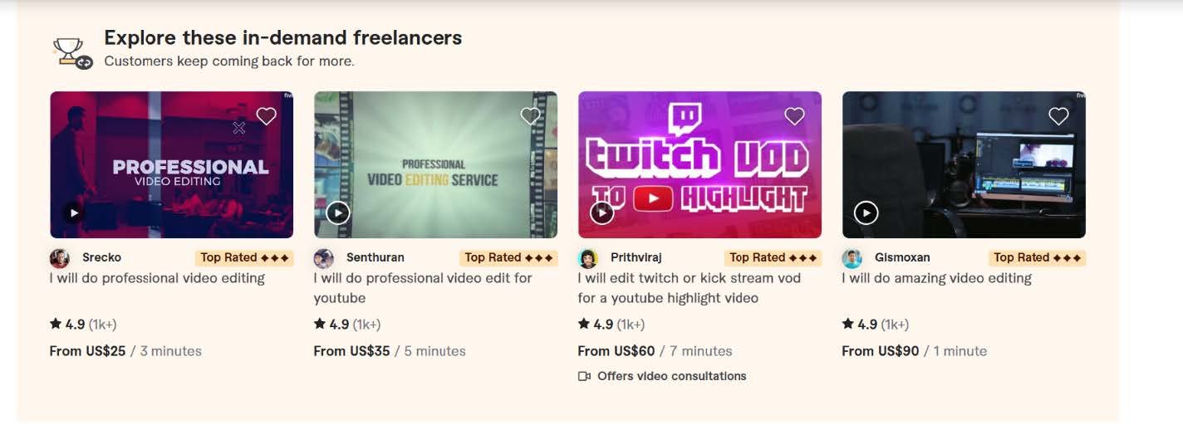The height and width of the screenshot is (430, 1183).
Task: Click Gismoxan's profile avatar
Action: (852, 258)
